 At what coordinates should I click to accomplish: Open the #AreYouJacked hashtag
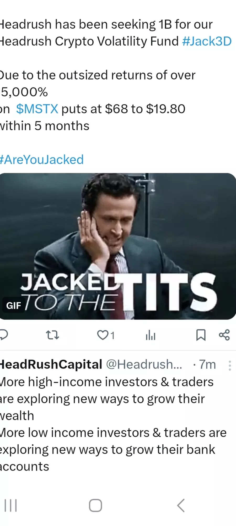pyautogui.click(x=42, y=159)
